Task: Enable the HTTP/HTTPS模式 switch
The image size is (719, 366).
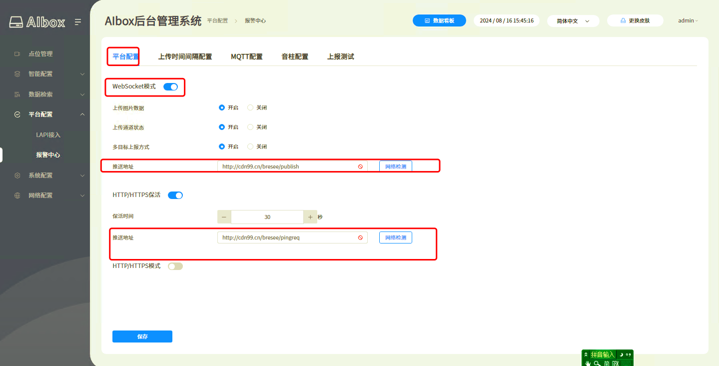Action: pyautogui.click(x=175, y=266)
